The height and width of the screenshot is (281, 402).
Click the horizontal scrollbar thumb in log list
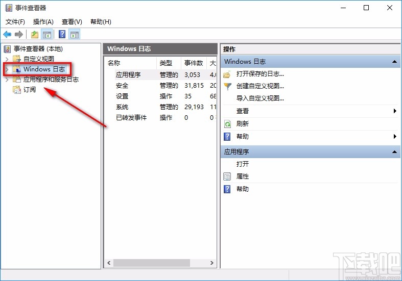pos(152,263)
